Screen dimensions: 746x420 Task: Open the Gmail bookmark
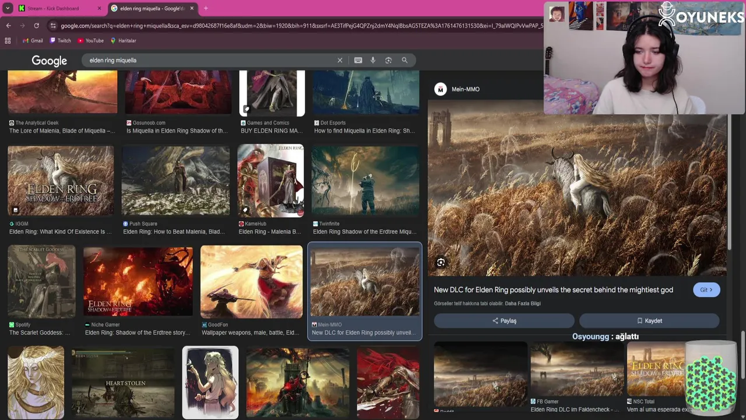click(33, 41)
